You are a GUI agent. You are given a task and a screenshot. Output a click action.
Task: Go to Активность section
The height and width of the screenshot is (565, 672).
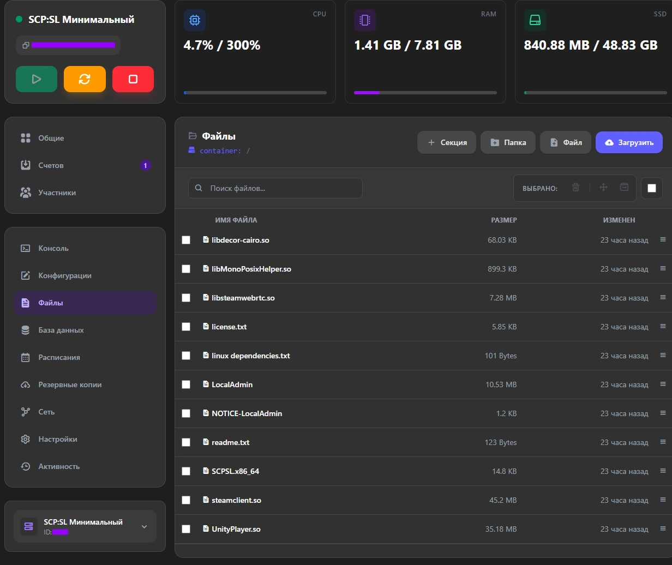tap(85, 466)
